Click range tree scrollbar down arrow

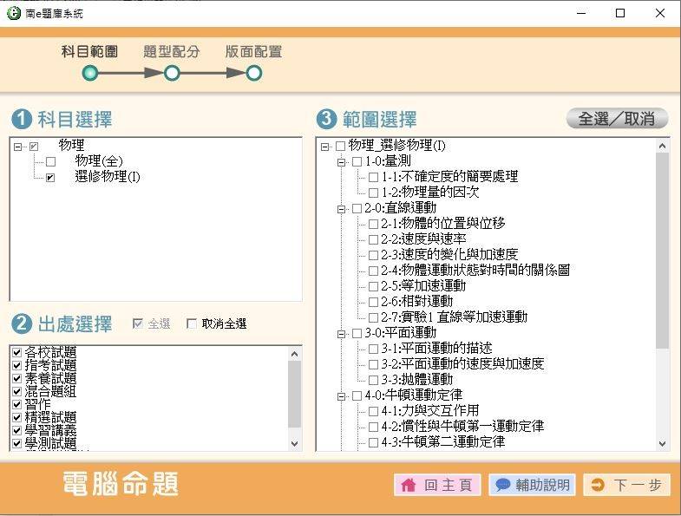tap(662, 443)
